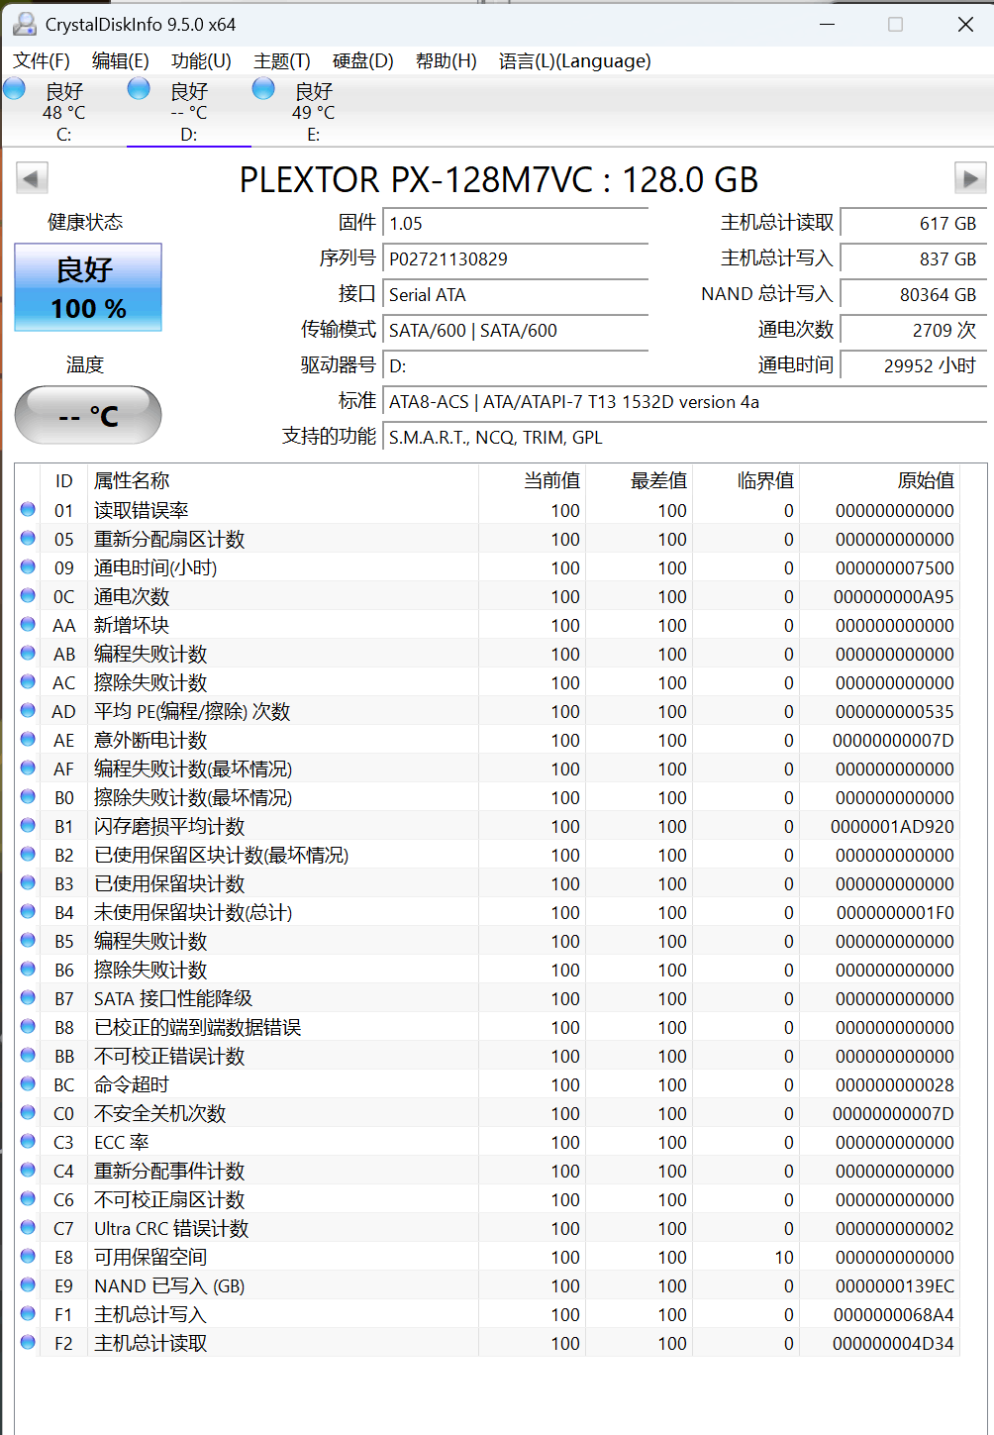Click the ID column header
This screenshot has height=1435, width=994.
coord(64,480)
